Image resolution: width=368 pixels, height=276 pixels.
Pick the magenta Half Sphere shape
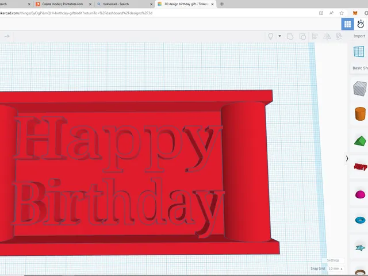361,194
